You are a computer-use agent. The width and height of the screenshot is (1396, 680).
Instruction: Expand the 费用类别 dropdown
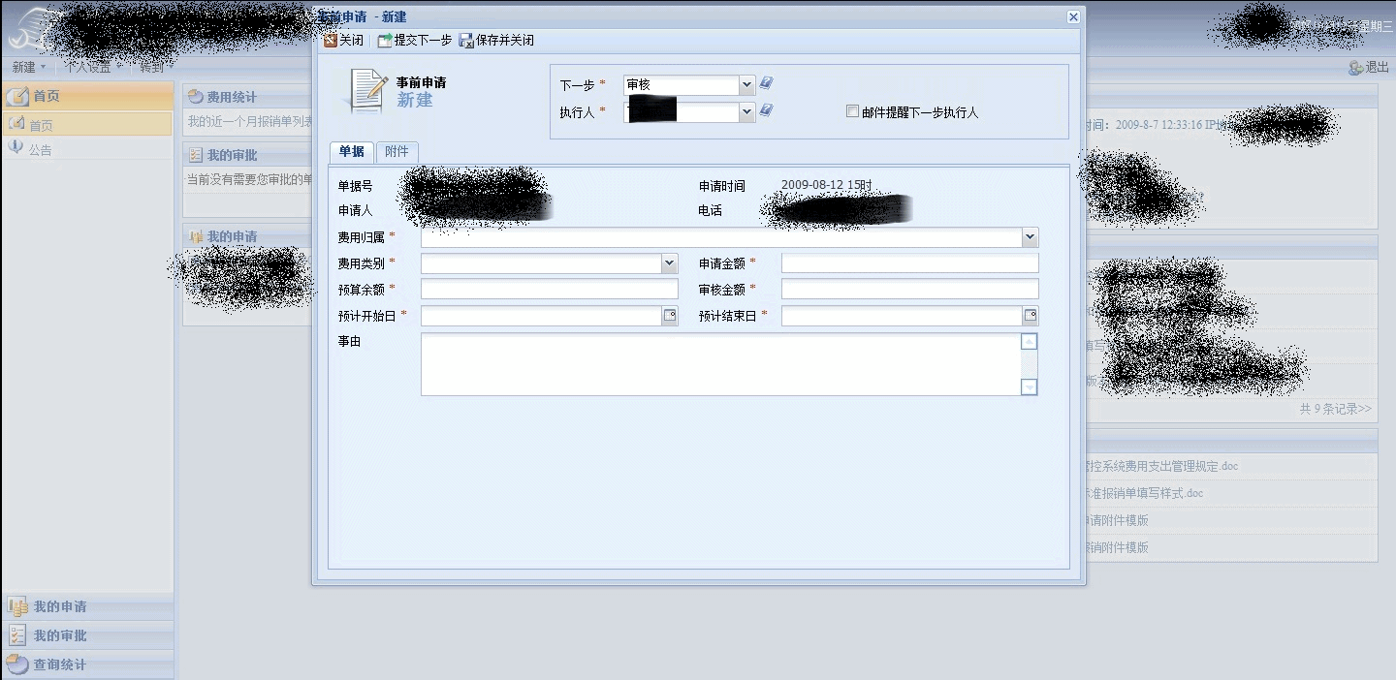[x=669, y=263]
